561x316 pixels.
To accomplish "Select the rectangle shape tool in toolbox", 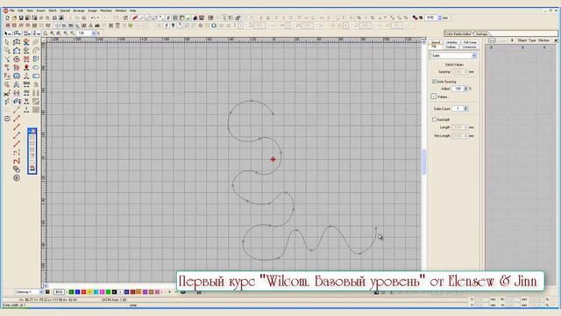I will (36, 76).
